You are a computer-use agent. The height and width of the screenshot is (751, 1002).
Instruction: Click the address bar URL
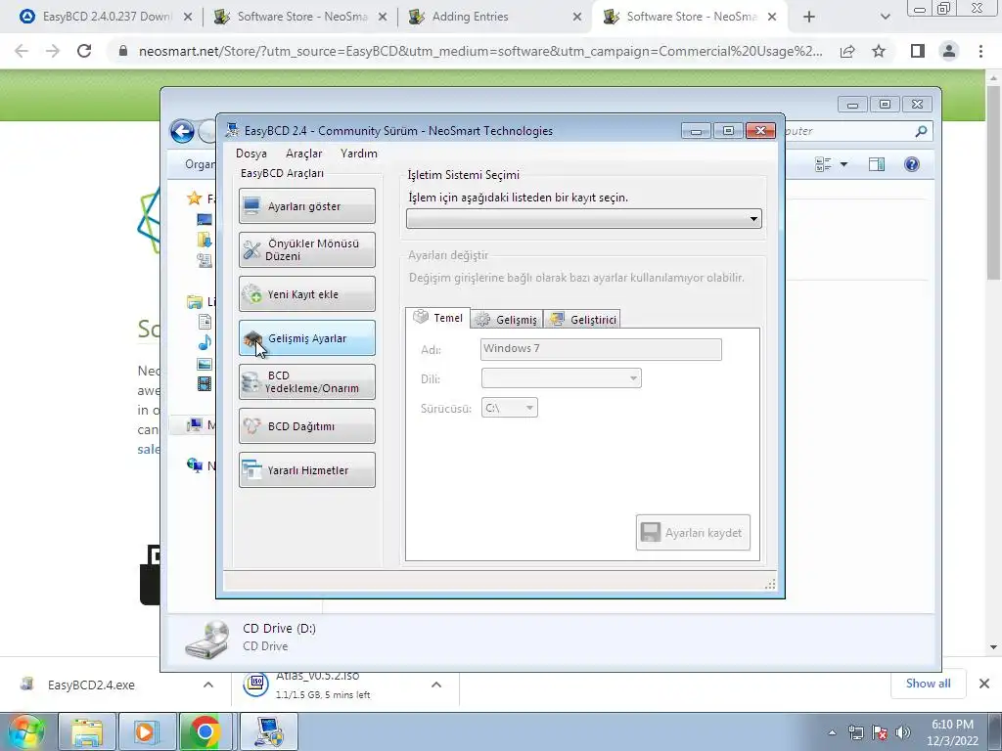coord(480,51)
